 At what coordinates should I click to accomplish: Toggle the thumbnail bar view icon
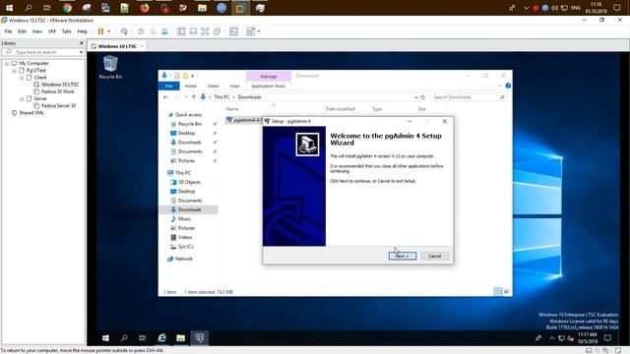193,31
